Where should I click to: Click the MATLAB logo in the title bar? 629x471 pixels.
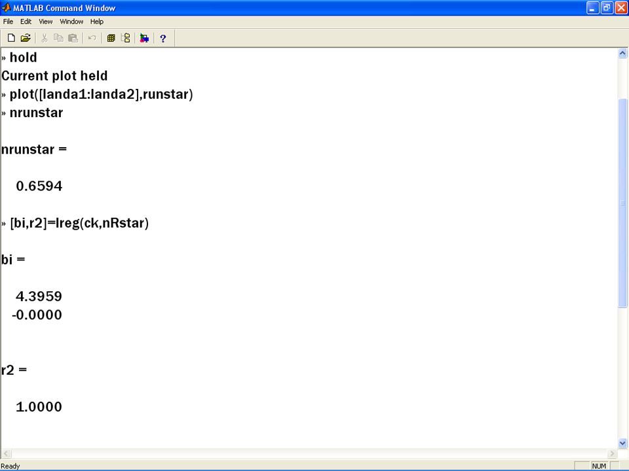pyautogui.click(x=7, y=8)
